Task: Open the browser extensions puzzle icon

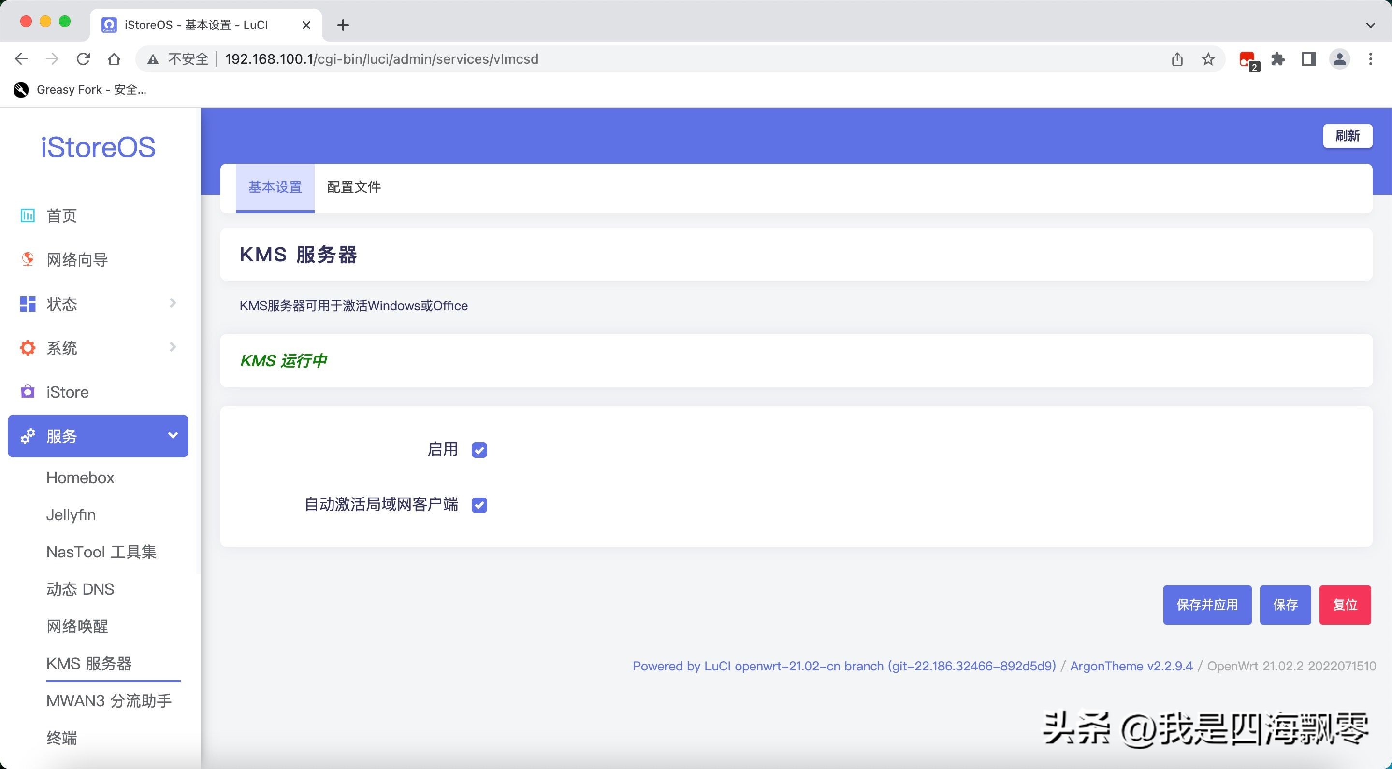Action: [1278, 59]
